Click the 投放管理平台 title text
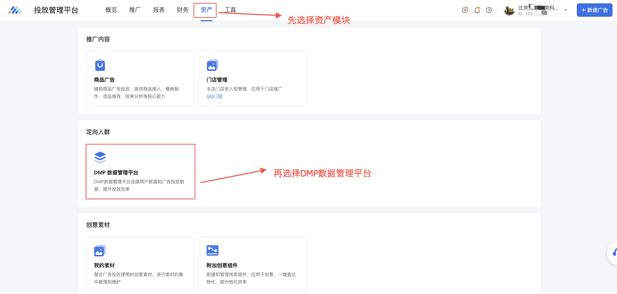 pos(56,10)
